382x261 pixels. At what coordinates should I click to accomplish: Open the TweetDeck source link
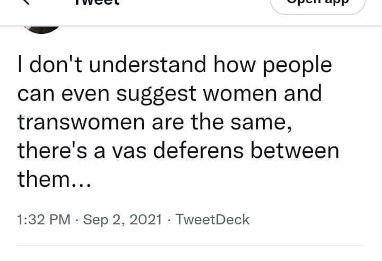(212, 220)
